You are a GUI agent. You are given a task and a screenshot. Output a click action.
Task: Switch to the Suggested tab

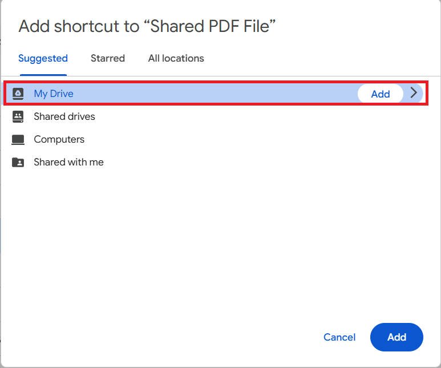click(43, 58)
